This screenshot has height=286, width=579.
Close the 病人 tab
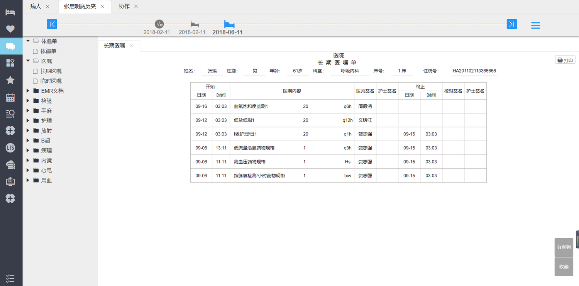click(x=47, y=6)
